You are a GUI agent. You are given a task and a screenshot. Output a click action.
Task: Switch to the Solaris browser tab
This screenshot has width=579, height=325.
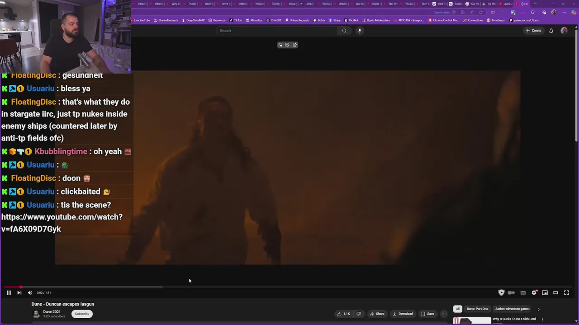tap(456, 4)
